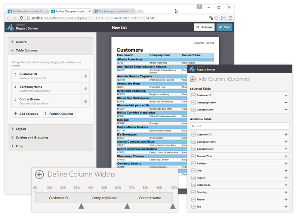Add the ContactTitle field with plus icon
Screen dimensions: 299x224
pos(286,156)
